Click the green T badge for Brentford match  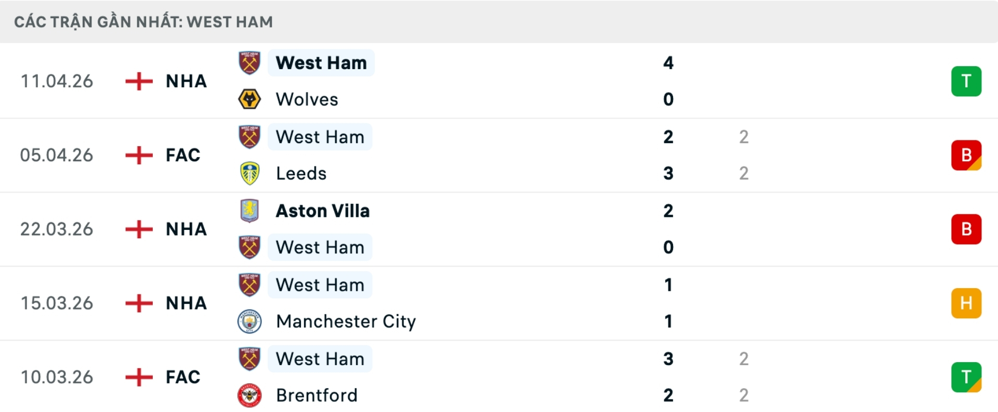966,377
